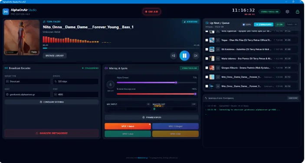305x163 pixels.
Task: Play SPOT 1 orange button
Action: (128, 126)
